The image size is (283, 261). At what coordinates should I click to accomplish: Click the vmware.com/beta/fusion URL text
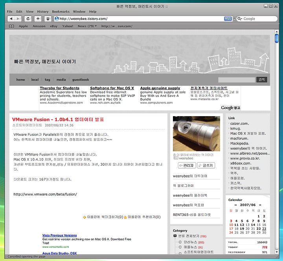pos(45,194)
